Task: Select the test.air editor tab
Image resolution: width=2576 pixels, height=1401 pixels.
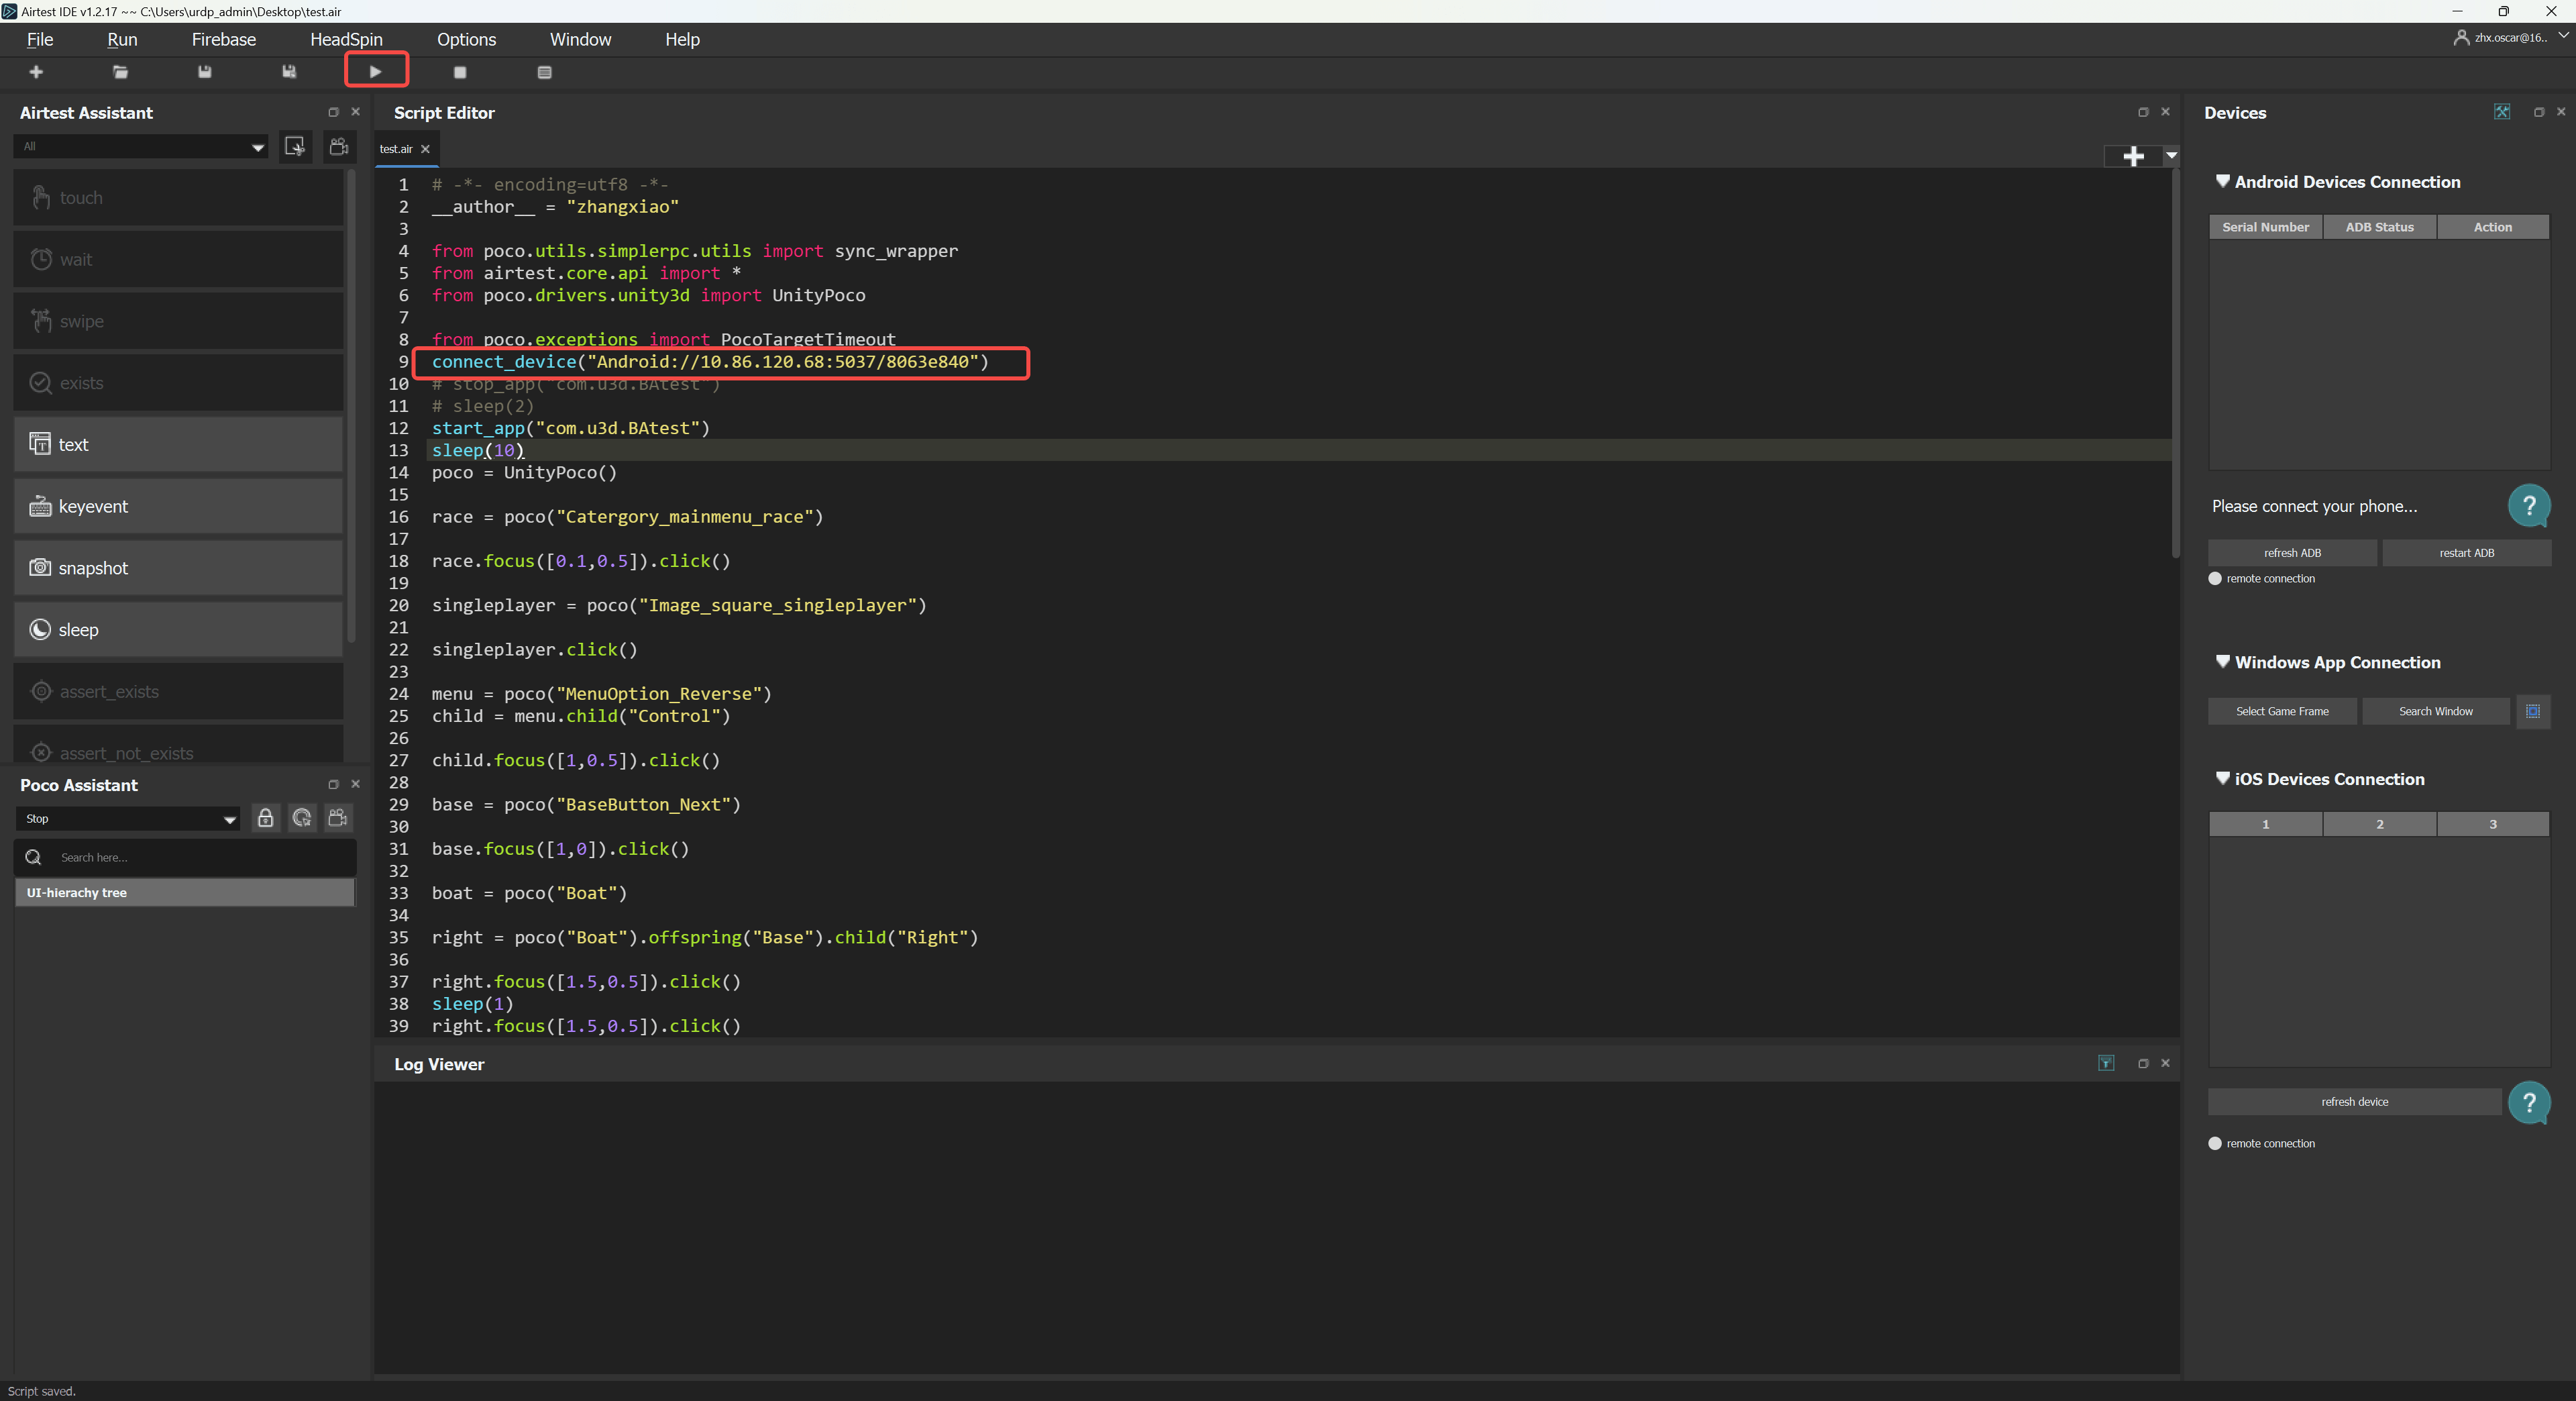Action: tap(396, 149)
